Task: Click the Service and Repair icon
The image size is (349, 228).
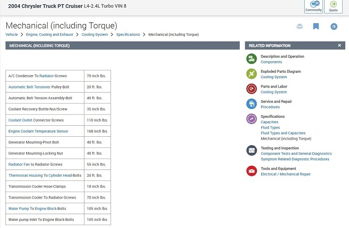Action: tap(252, 104)
